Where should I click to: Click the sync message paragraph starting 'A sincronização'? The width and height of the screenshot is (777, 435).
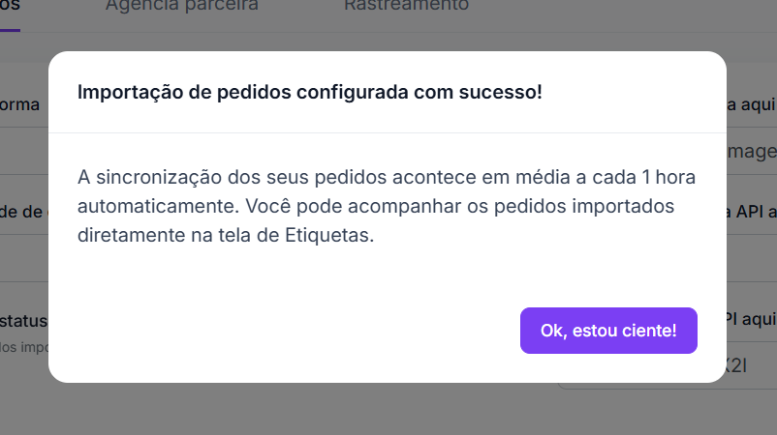[x=387, y=206]
